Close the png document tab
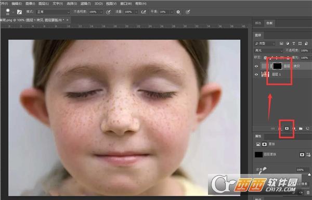 pyautogui.click(x=68, y=20)
